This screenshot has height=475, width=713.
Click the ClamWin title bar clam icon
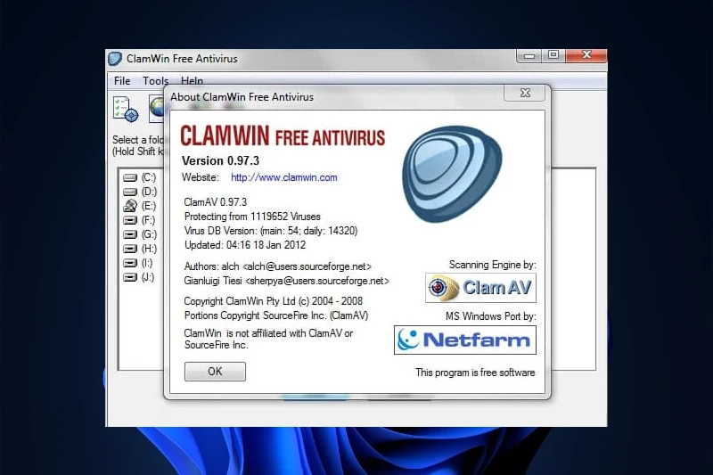coord(115,59)
